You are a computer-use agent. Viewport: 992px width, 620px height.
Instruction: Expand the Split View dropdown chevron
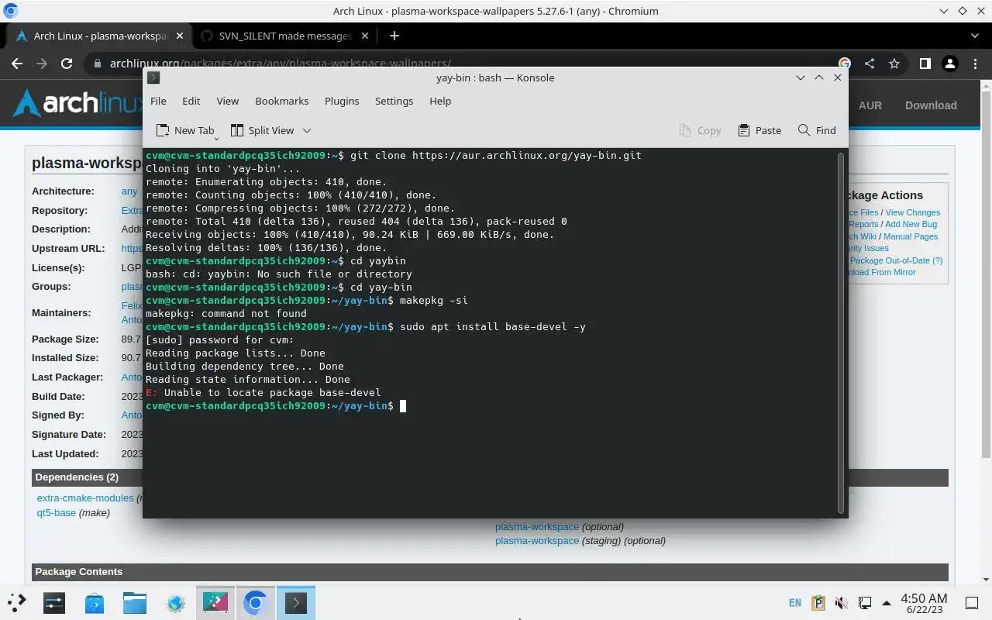[x=307, y=130]
